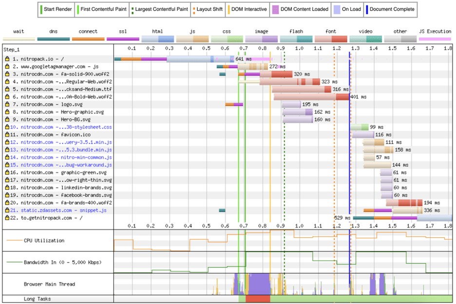Click the JS Execution legend color bar

(x=435, y=38)
